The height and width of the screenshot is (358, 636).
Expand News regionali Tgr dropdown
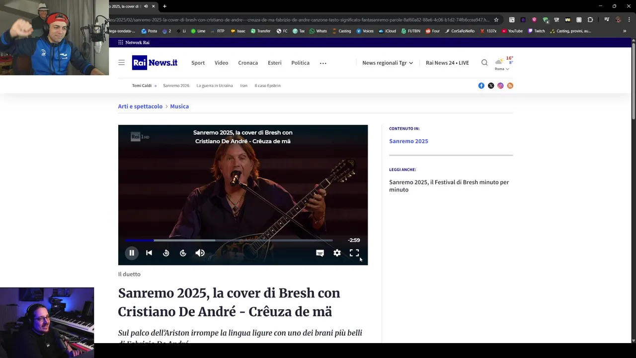(388, 63)
